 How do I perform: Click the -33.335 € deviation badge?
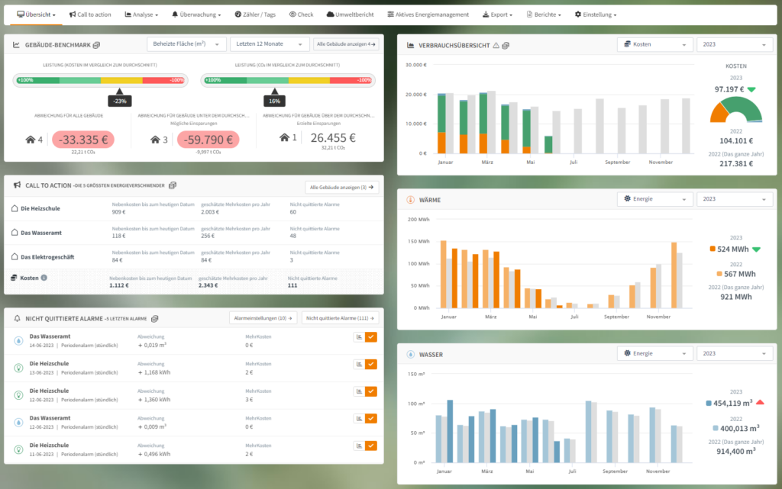pyautogui.click(x=83, y=140)
